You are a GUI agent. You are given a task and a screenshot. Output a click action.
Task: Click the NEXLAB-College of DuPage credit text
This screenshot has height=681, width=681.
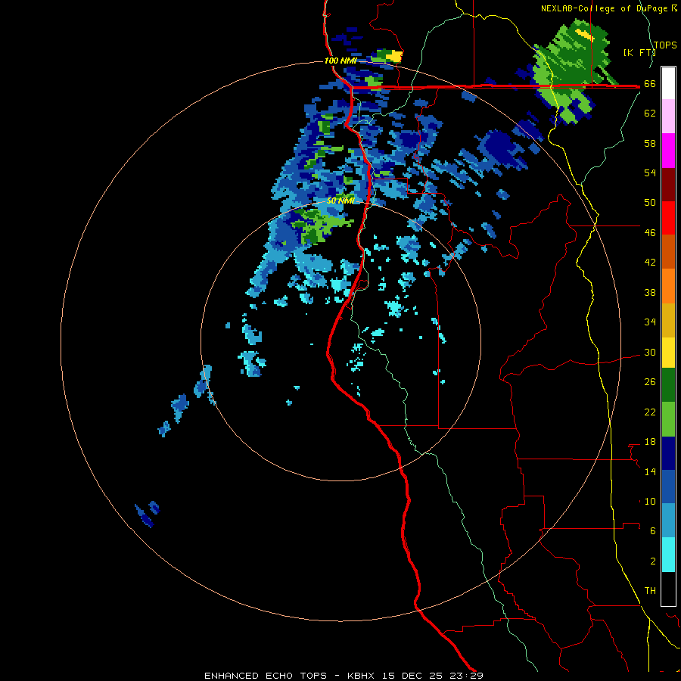pos(608,8)
